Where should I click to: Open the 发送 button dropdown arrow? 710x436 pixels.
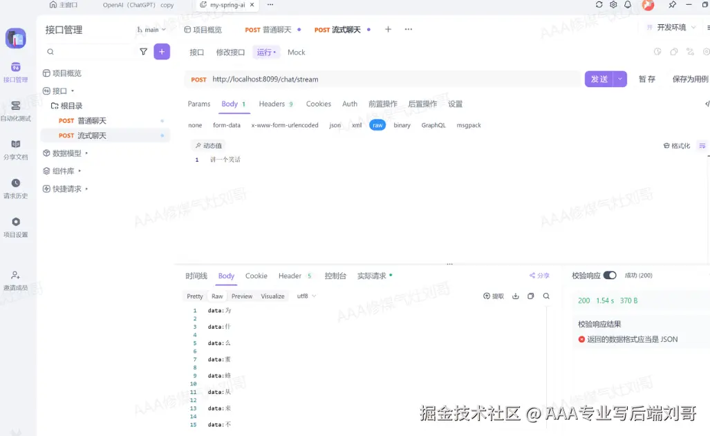point(620,79)
